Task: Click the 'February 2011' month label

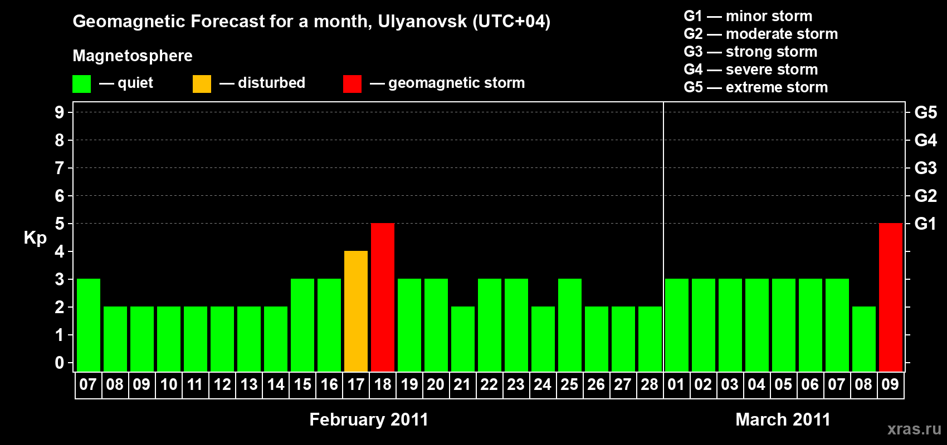Action: 369,419
